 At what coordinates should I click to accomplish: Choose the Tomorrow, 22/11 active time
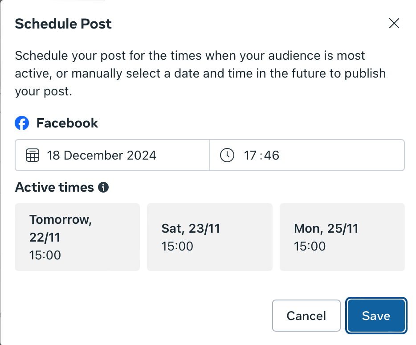pyautogui.click(x=77, y=237)
